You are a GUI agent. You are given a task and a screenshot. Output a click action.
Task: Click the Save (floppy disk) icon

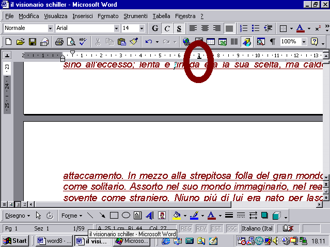[32, 42]
